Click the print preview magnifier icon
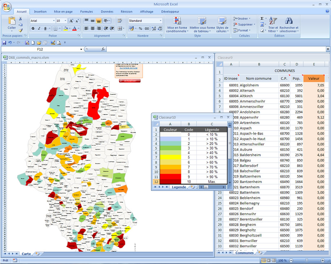Image resolution: width=331 pixels, height=264 pixels. pyautogui.click(x=59, y=43)
